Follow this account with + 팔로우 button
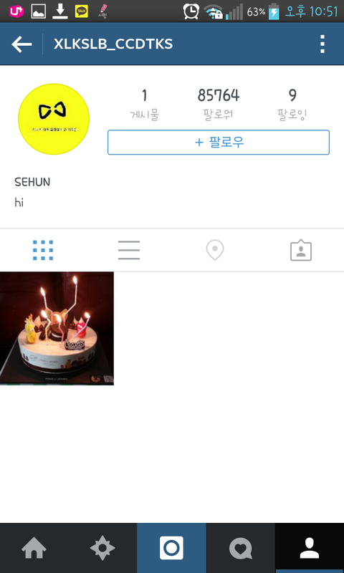Viewport: 344px width, 573px height. tap(219, 142)
